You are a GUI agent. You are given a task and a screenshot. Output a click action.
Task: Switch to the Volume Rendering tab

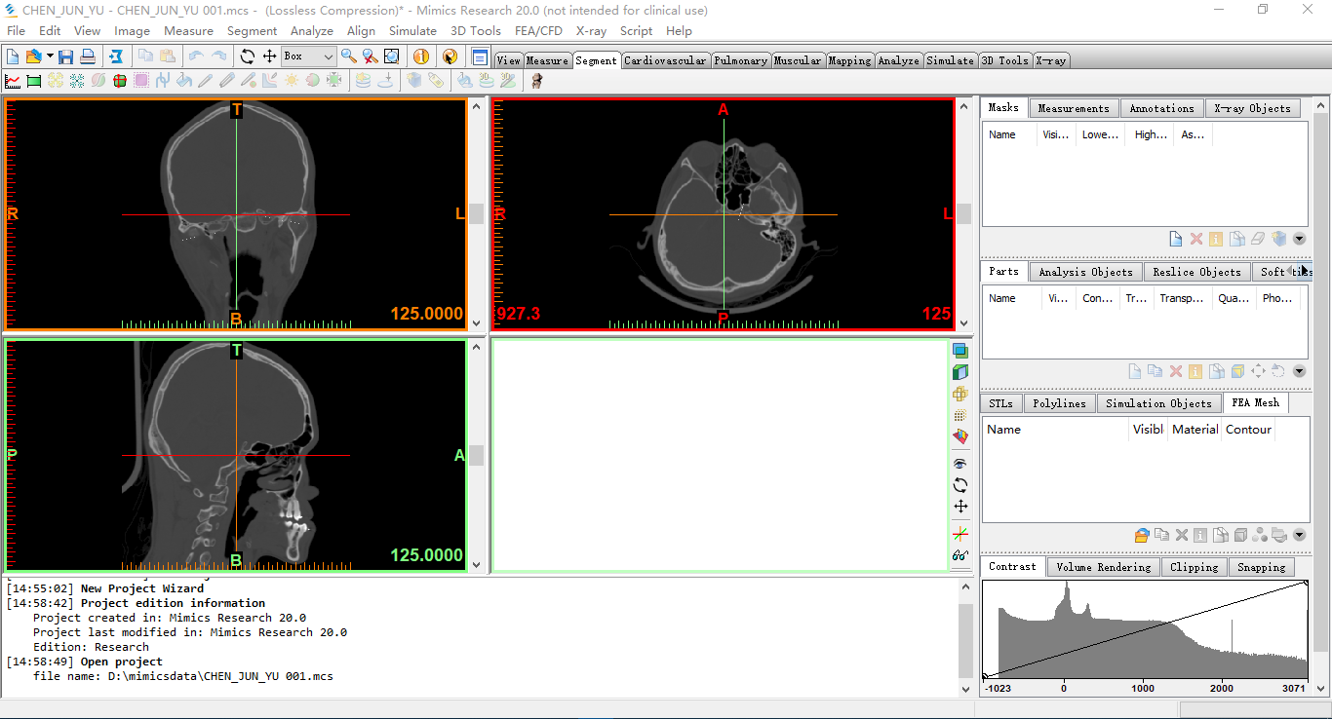tap(1103, 567)
